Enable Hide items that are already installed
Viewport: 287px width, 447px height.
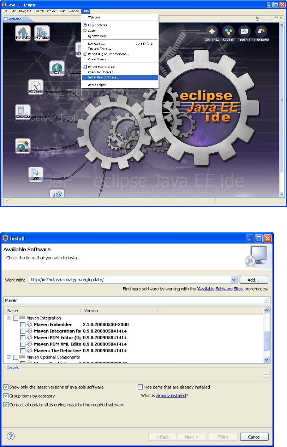pyautogui.click(x=140, y=387)
